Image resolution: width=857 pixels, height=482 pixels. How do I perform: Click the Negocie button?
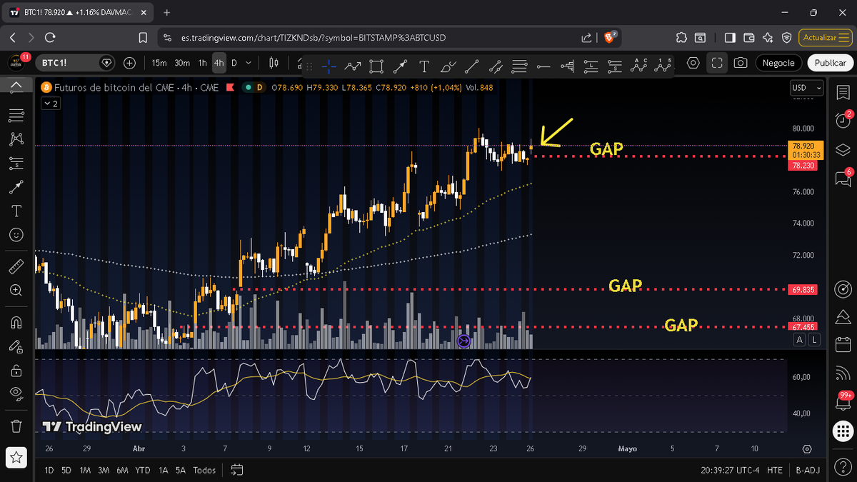pyautogui.click(x=778, y=63)
